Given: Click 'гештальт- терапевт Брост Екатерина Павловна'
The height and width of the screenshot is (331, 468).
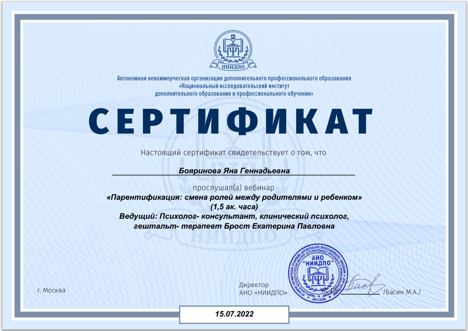Looking at the screenshot, I should click(234, 226).
